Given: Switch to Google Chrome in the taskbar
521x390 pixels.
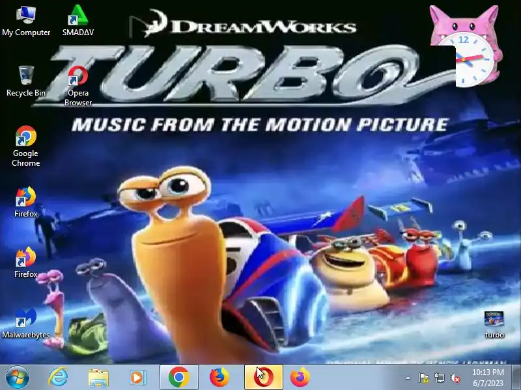Looking at the screenshot, I should tap(178, 377).
